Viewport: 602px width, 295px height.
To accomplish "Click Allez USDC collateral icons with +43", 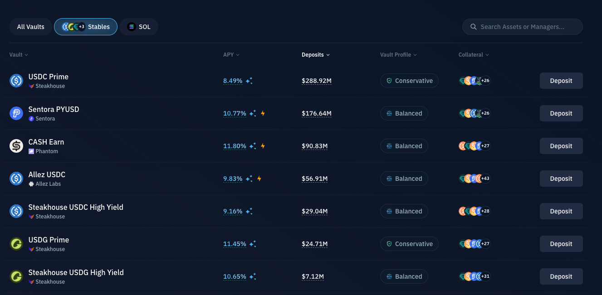I will pyautogui.click(x=475, y=179).
